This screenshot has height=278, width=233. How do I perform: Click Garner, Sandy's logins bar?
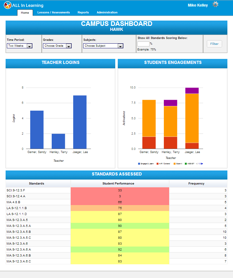(x=37, y=130)
